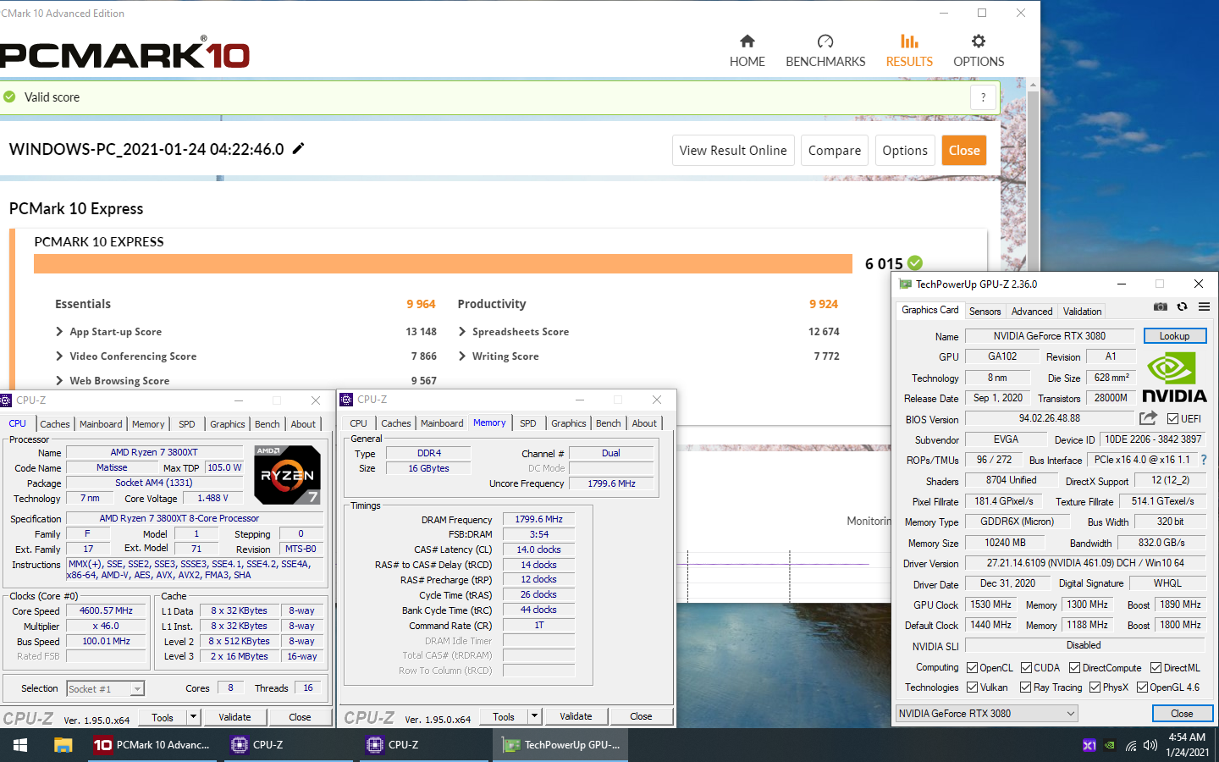The height and width of the screenshot is (762, 1219).
Task: Expand Video Conferencing Score details
Action: (59, 356)
